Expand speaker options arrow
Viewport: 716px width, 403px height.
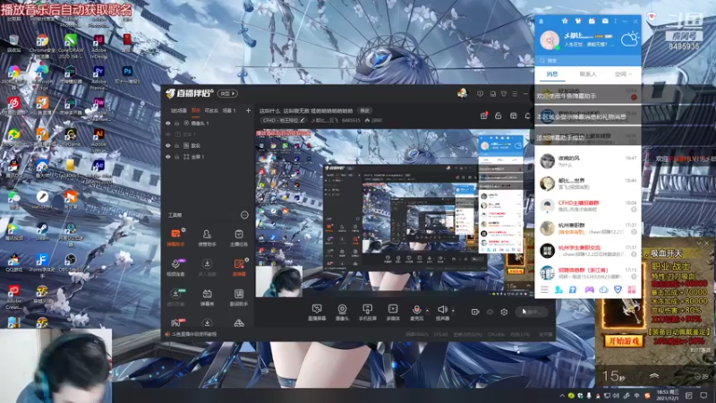click(x=453, y=311)
